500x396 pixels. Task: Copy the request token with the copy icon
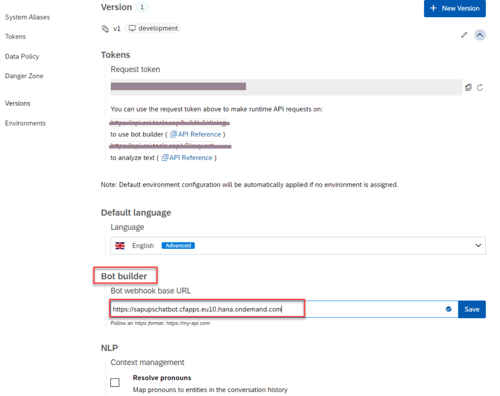[x=468, y=88]
